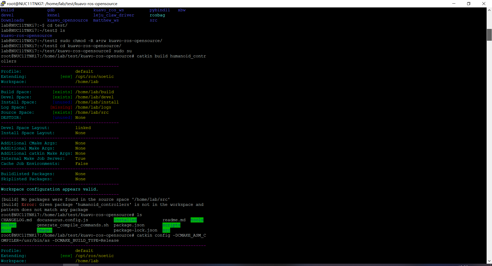Click the scrollbar down arrow
This screenshot has height=266, width=492.
[x=489, y=261]
